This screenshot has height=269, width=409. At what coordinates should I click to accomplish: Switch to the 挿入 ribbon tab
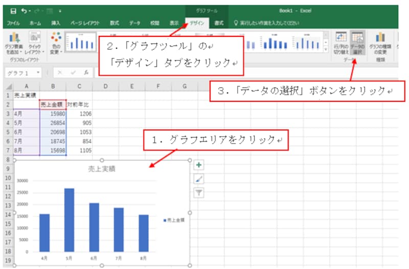(56, 23)
